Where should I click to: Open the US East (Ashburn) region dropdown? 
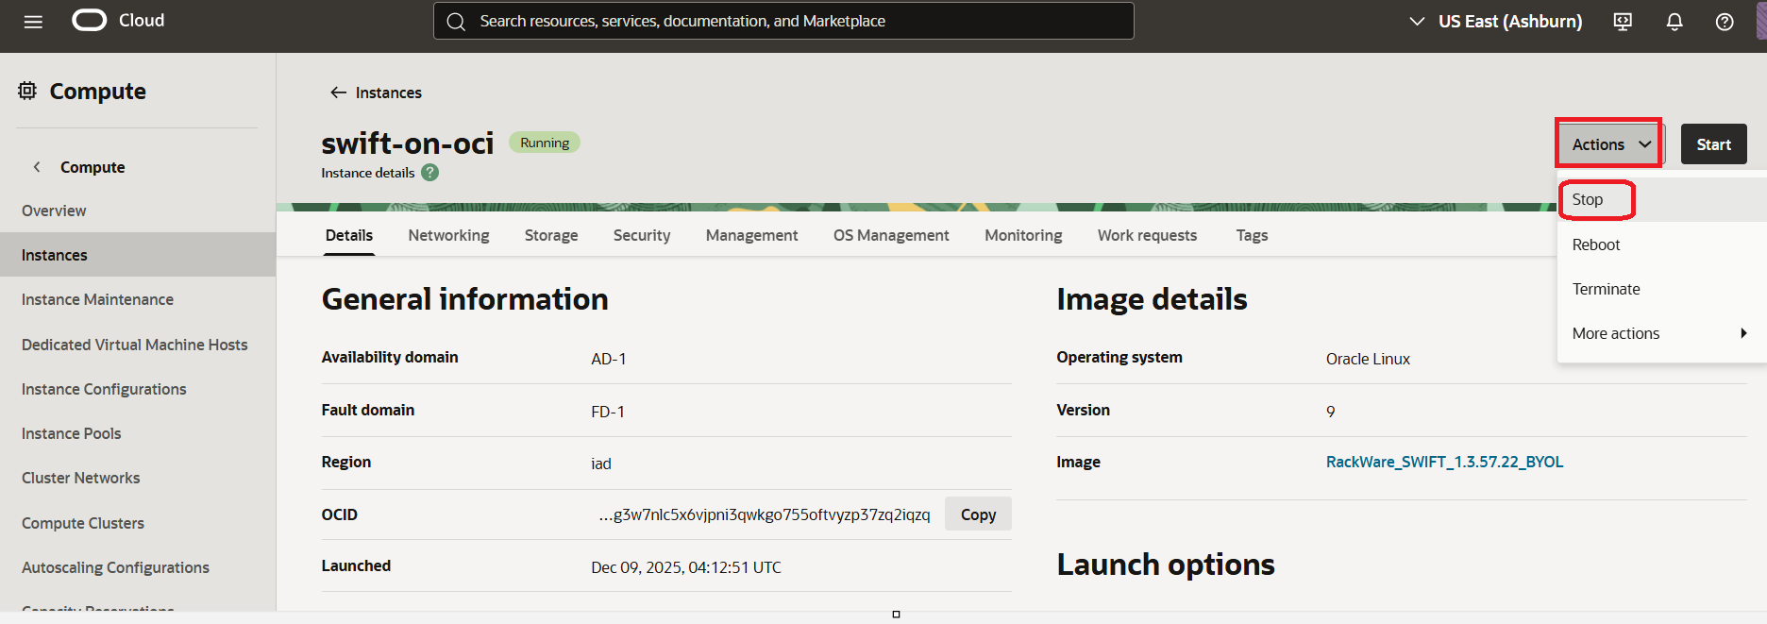click(x=1495, y=21)
